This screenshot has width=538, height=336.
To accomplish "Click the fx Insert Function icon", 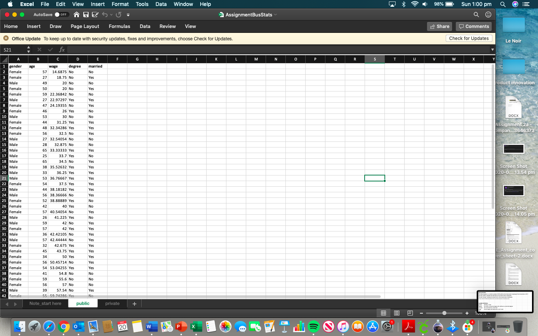I will pos(62,49).
